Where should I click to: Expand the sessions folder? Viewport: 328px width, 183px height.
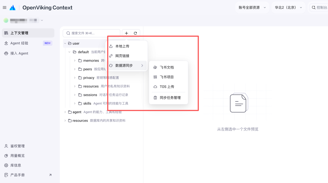coord(75,95)
